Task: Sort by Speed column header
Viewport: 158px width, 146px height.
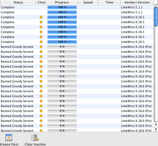Action: [x=88, y=2]
